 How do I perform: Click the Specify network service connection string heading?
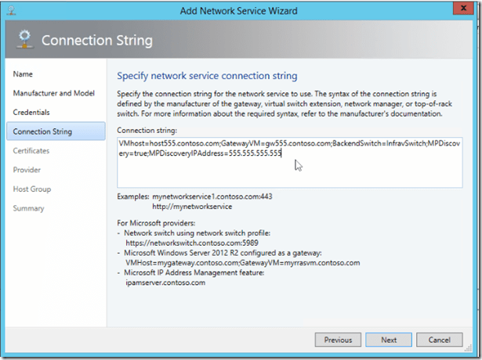pos(207,76)
